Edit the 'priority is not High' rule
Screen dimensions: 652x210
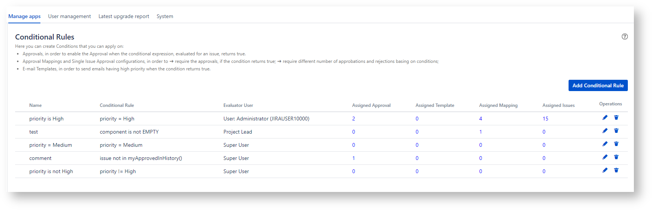click(605, 170)
